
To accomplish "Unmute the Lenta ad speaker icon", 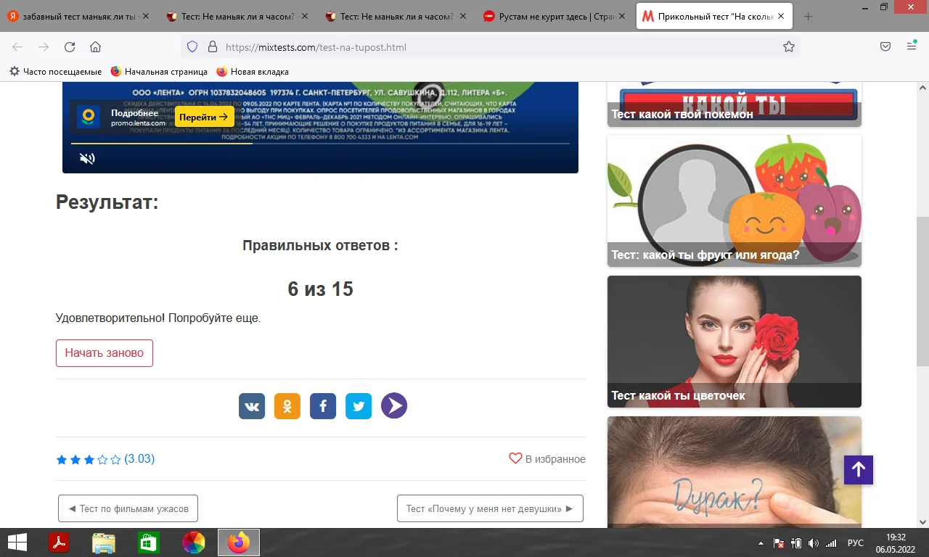I will point(87,157).
